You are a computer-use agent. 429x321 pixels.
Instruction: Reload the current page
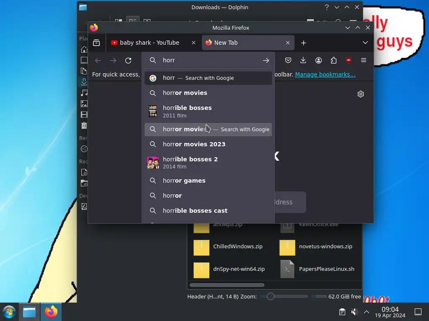click(x=128, y=60)
